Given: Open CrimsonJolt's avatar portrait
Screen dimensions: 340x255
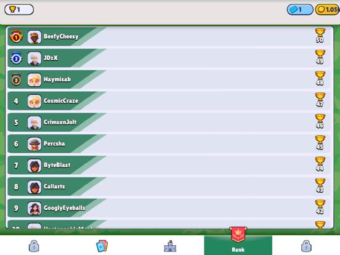Looking at the screenshot, I should pyautogui.click(x=34, y=123).
